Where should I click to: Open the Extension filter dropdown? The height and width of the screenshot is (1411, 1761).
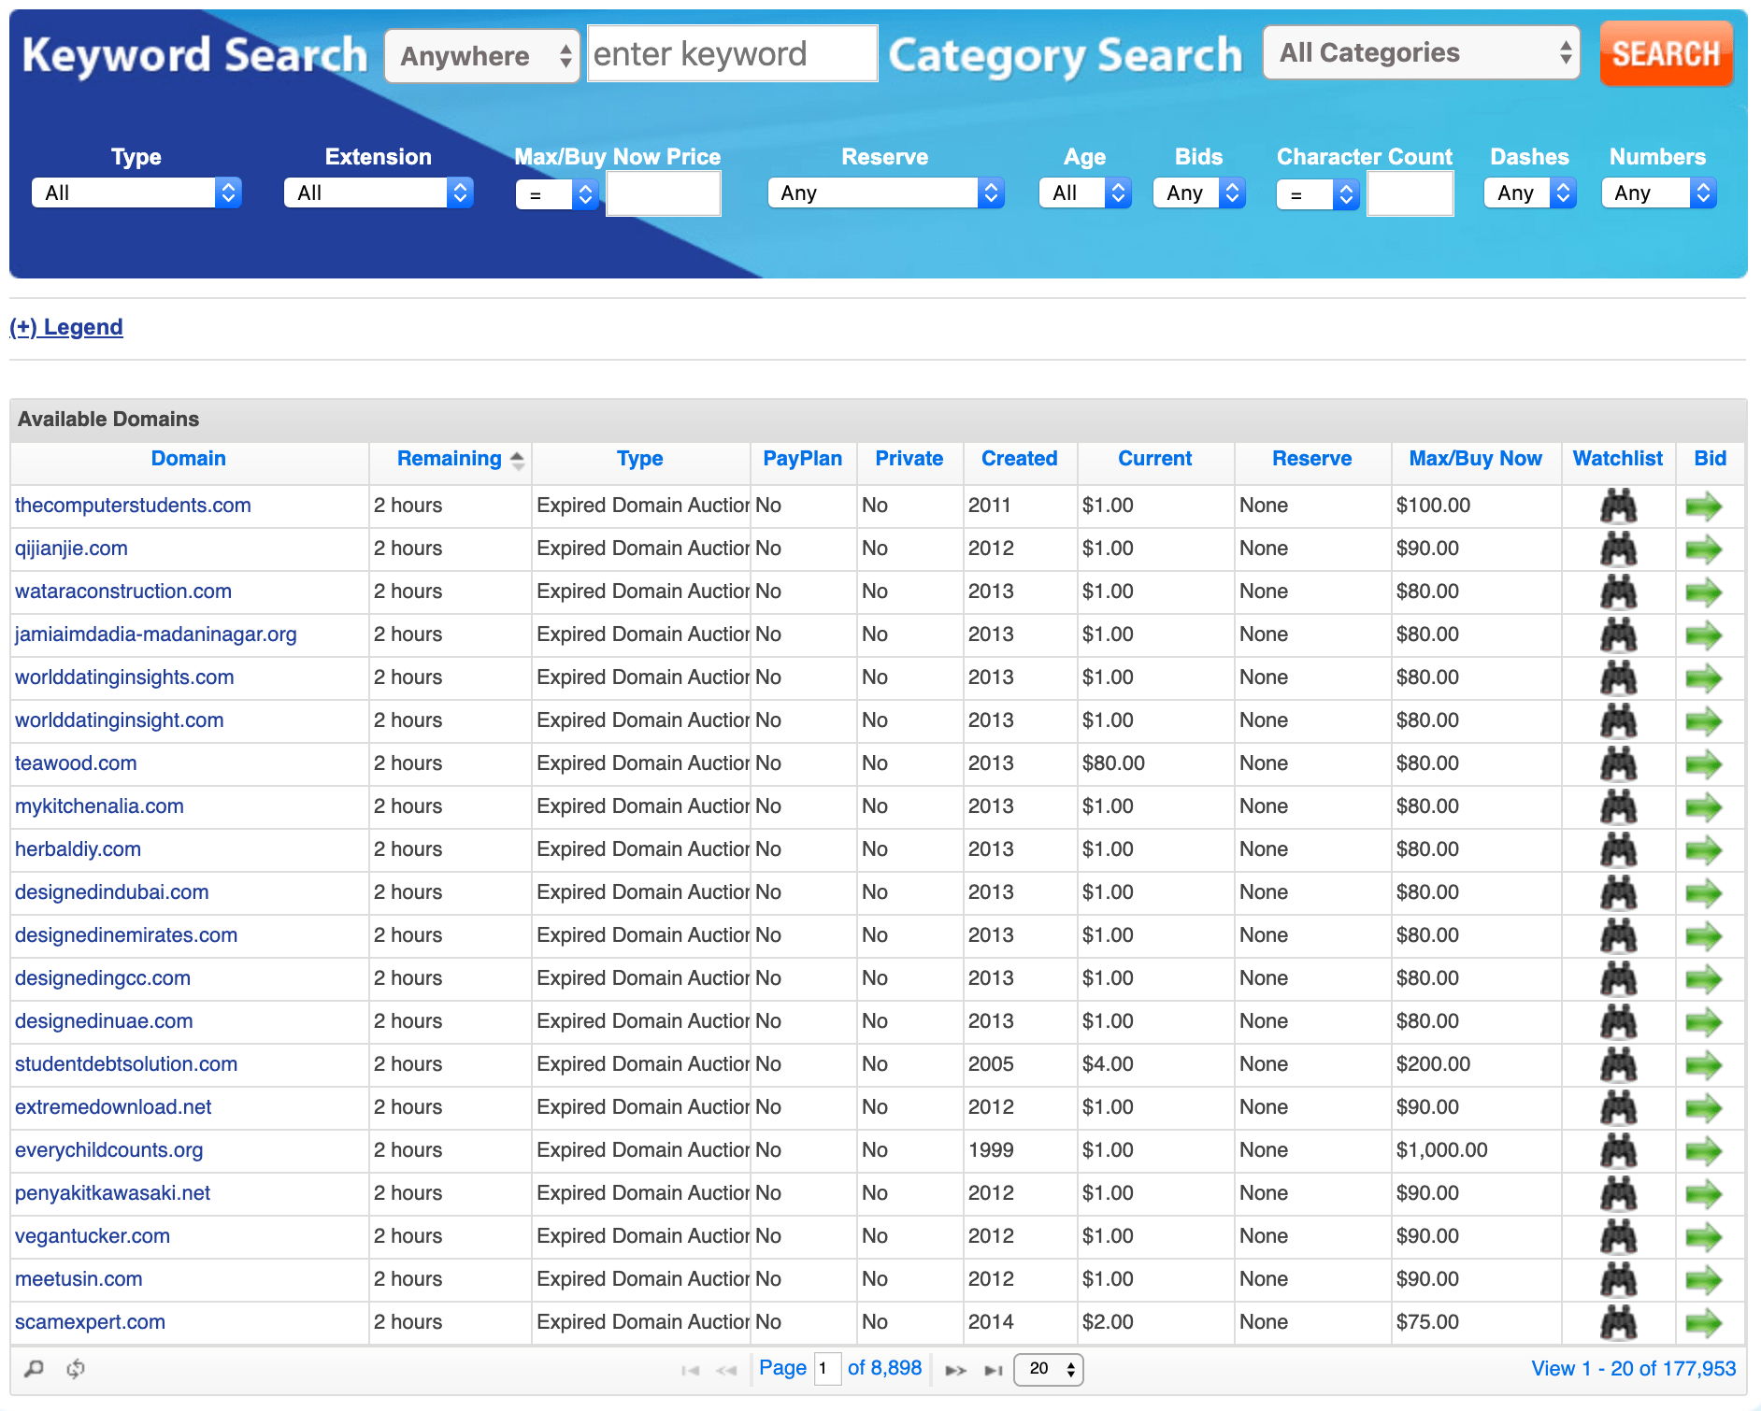(x=378, y=192)
